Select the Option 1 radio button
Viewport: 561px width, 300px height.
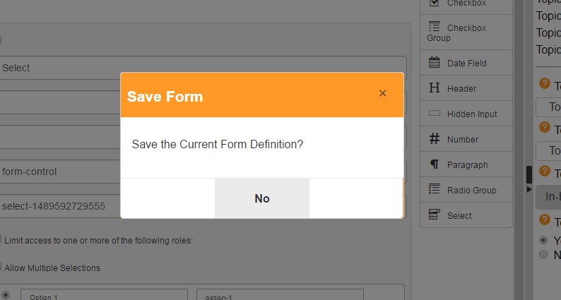coord(6,295)
